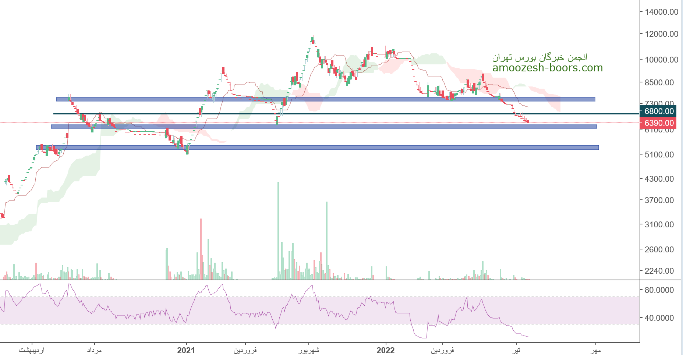This screenshot has width=683, height=355.
Task: Click the 2022 label on time axis
Action: (x=385, y=350)
